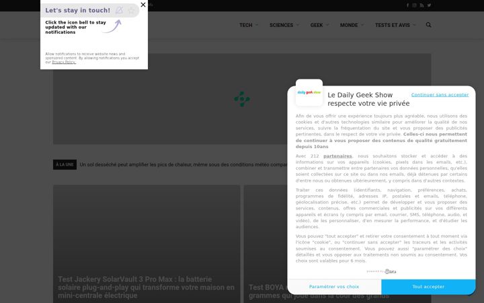The width and height of the screenshot is (484, 303).
Task: Close the Let's stay in touch popup
Action: coord(143,5)
